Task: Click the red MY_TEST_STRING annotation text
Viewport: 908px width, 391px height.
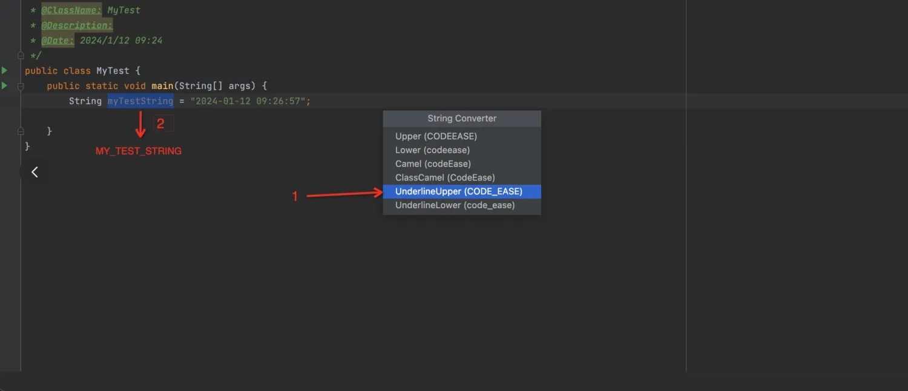Action: tap(138, 151)
